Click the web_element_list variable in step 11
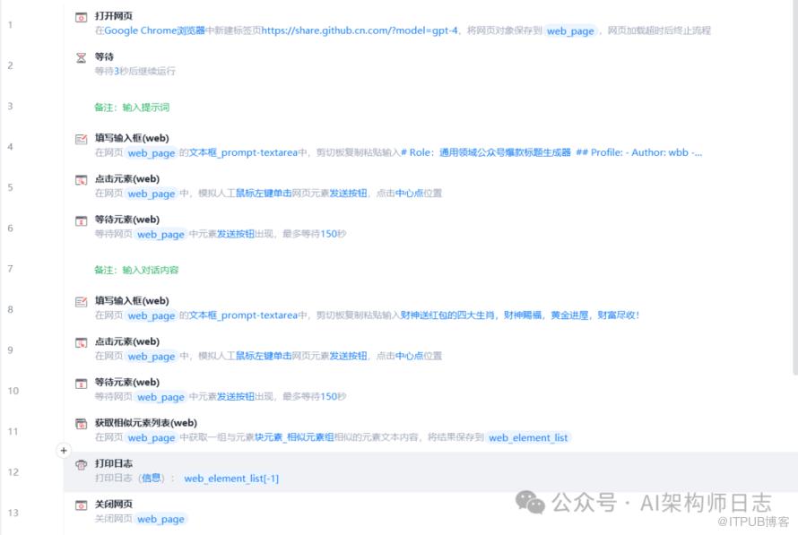The width and height of the screenshot is (798, 535). [528, 437]
